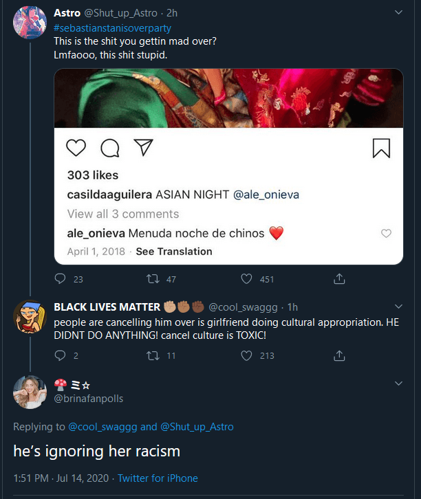Tap the Instagram paper plane share icon
Image resolution: width=421 pixels, height=499 pixels.
point(142,147)
